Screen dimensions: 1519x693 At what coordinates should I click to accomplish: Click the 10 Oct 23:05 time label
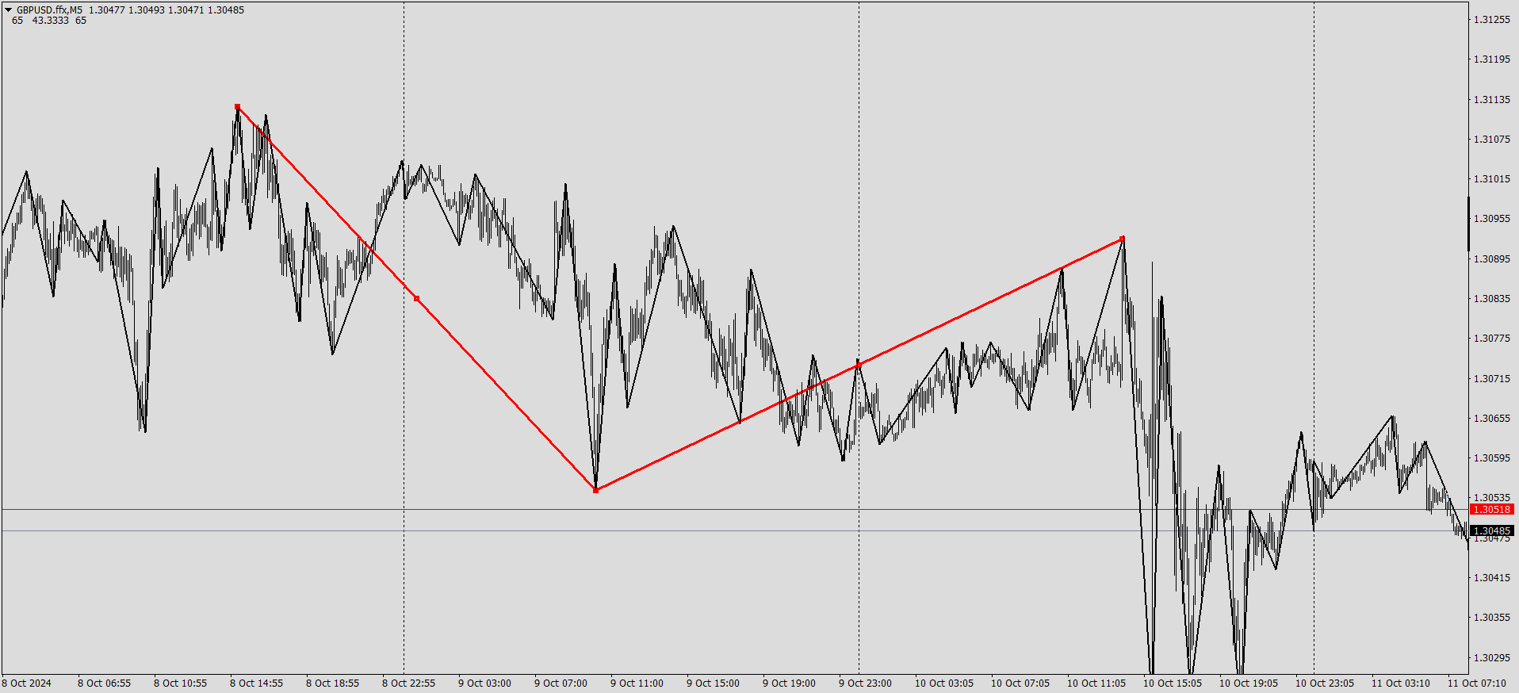coord(1325,683)
